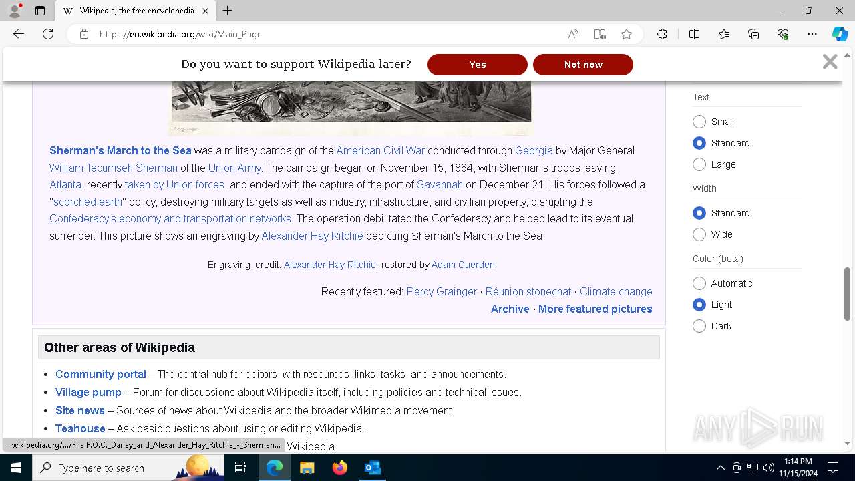855x481 pixels.
Task: Open Immersive Reader icon
Action: pyautogui.click(x=600, y=34)
